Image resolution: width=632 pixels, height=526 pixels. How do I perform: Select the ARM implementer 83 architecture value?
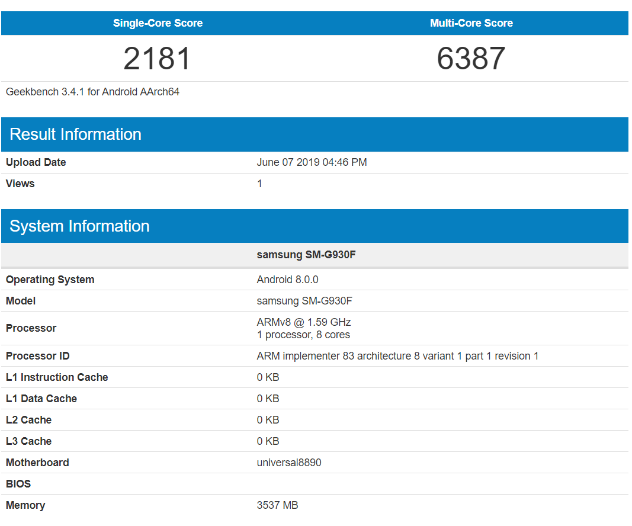[397, 356]
